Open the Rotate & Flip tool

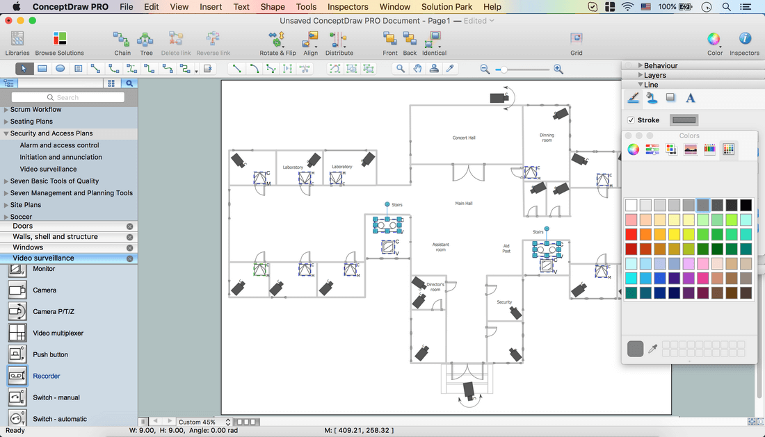click(x=277, y=40)
